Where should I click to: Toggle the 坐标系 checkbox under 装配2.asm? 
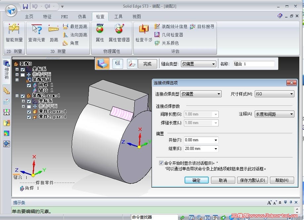tap(29, 101)
